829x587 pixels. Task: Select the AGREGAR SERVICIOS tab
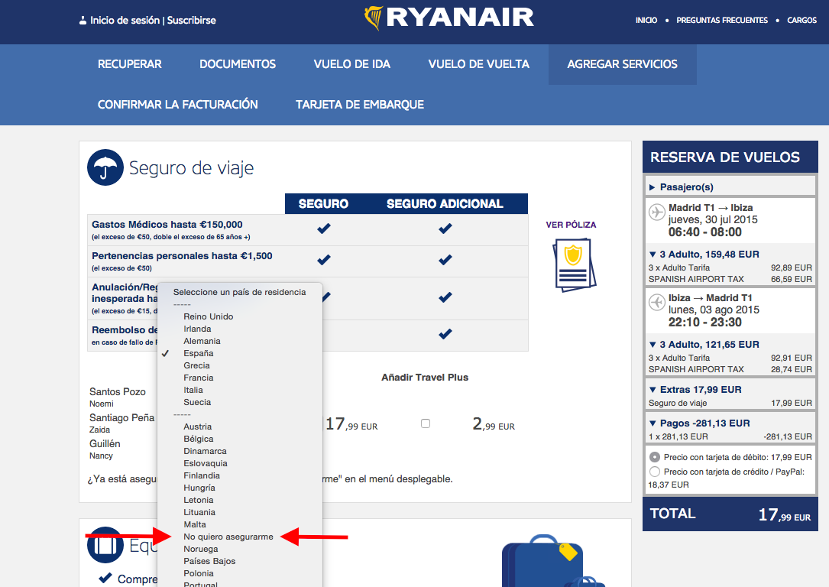(622, 64)
